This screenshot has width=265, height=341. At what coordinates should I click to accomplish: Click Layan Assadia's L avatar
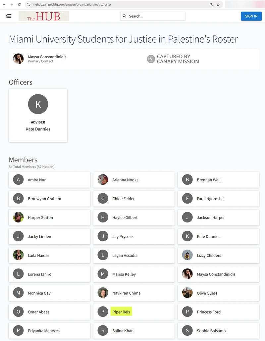click(x=103, y=255)
